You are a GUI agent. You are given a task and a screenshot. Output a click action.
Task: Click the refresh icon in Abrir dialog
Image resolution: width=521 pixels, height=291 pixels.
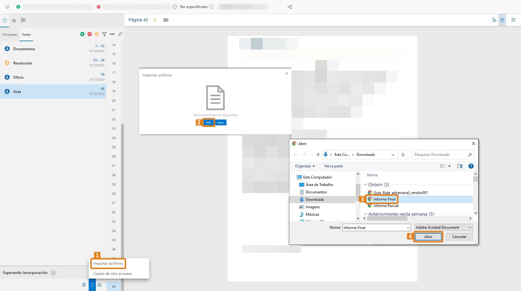tap(403, 155)
